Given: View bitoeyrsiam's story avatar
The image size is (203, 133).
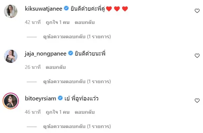Looking at the screenshot, I should tap(10, 100).
